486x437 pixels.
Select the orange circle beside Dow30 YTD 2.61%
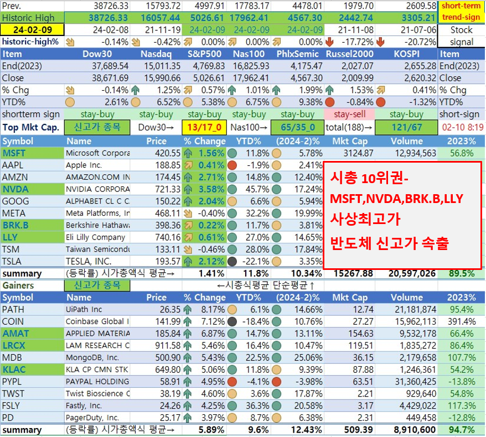click(70, 102)
